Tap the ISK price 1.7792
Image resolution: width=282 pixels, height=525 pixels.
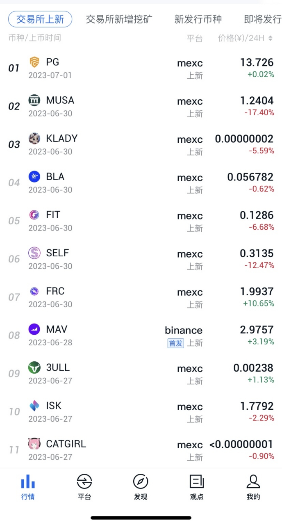pyautogui.click(x=257, y=406)
